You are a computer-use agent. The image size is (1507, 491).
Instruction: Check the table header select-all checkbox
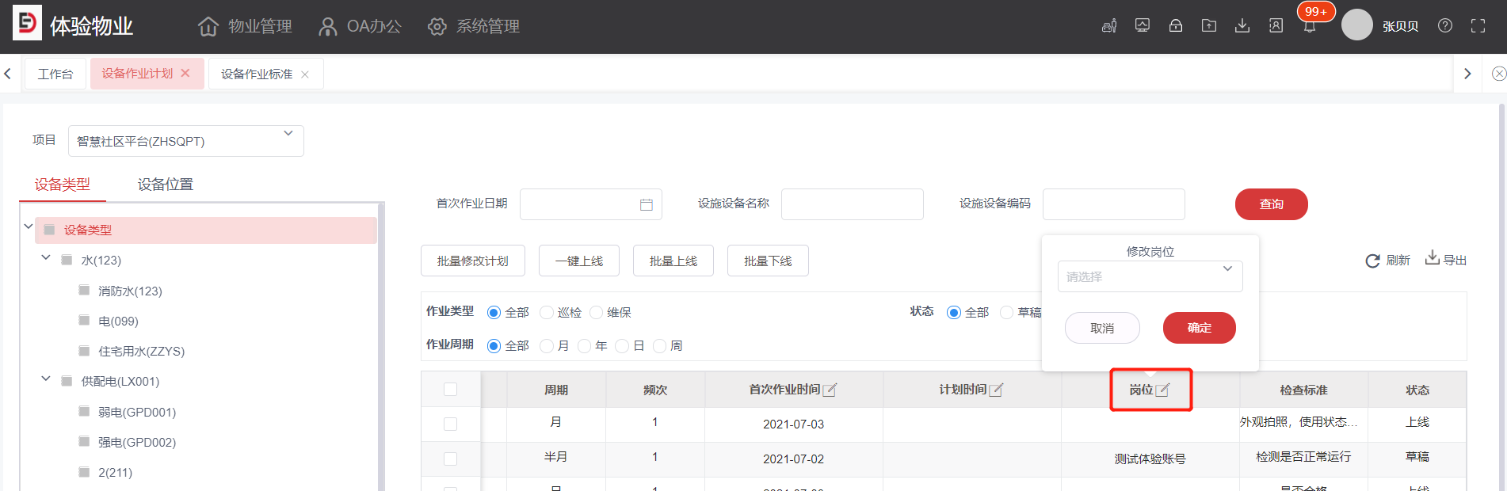450,389
